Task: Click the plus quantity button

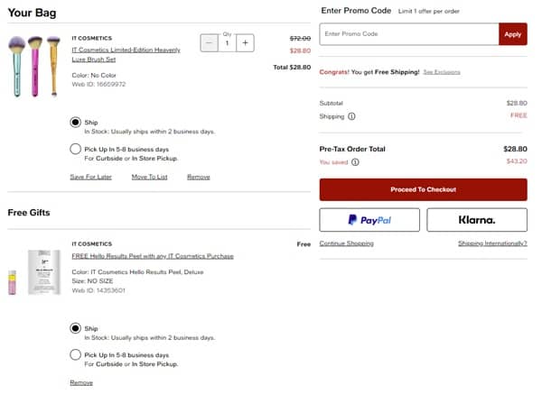Action: click(245, 42)
